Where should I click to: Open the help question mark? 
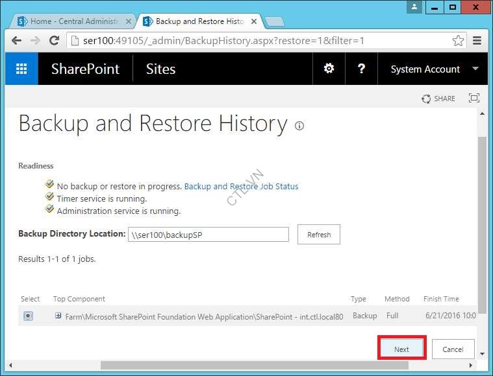point(362,69)
